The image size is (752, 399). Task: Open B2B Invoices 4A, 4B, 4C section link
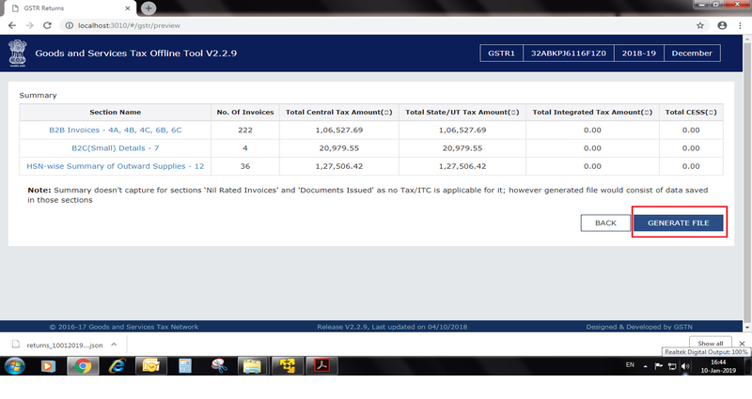click(x=116, y=129)
